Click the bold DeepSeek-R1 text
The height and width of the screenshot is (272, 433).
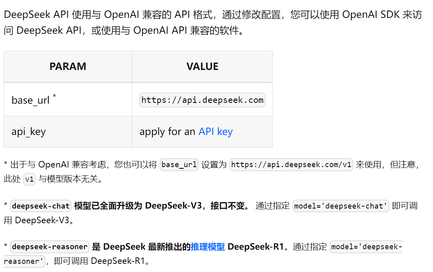point(255,246)
